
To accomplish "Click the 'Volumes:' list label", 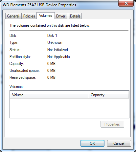I will coord(17,87).
